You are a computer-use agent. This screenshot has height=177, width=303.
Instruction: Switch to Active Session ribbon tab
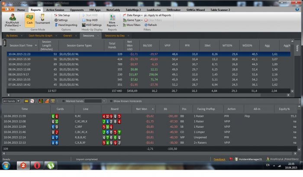[x=55, y=10]
